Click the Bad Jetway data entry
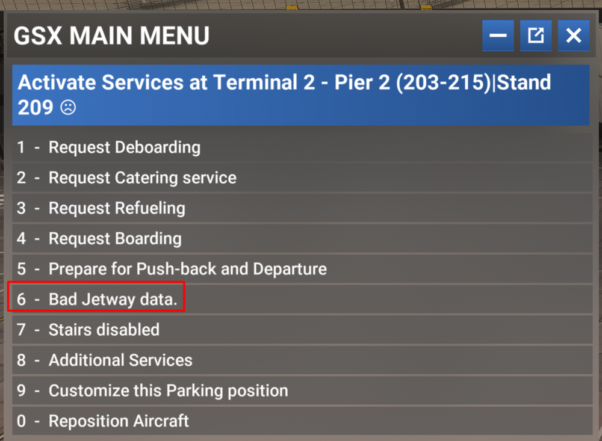Image resolution: width=602 pixels, height=441 pixels. 113,300
